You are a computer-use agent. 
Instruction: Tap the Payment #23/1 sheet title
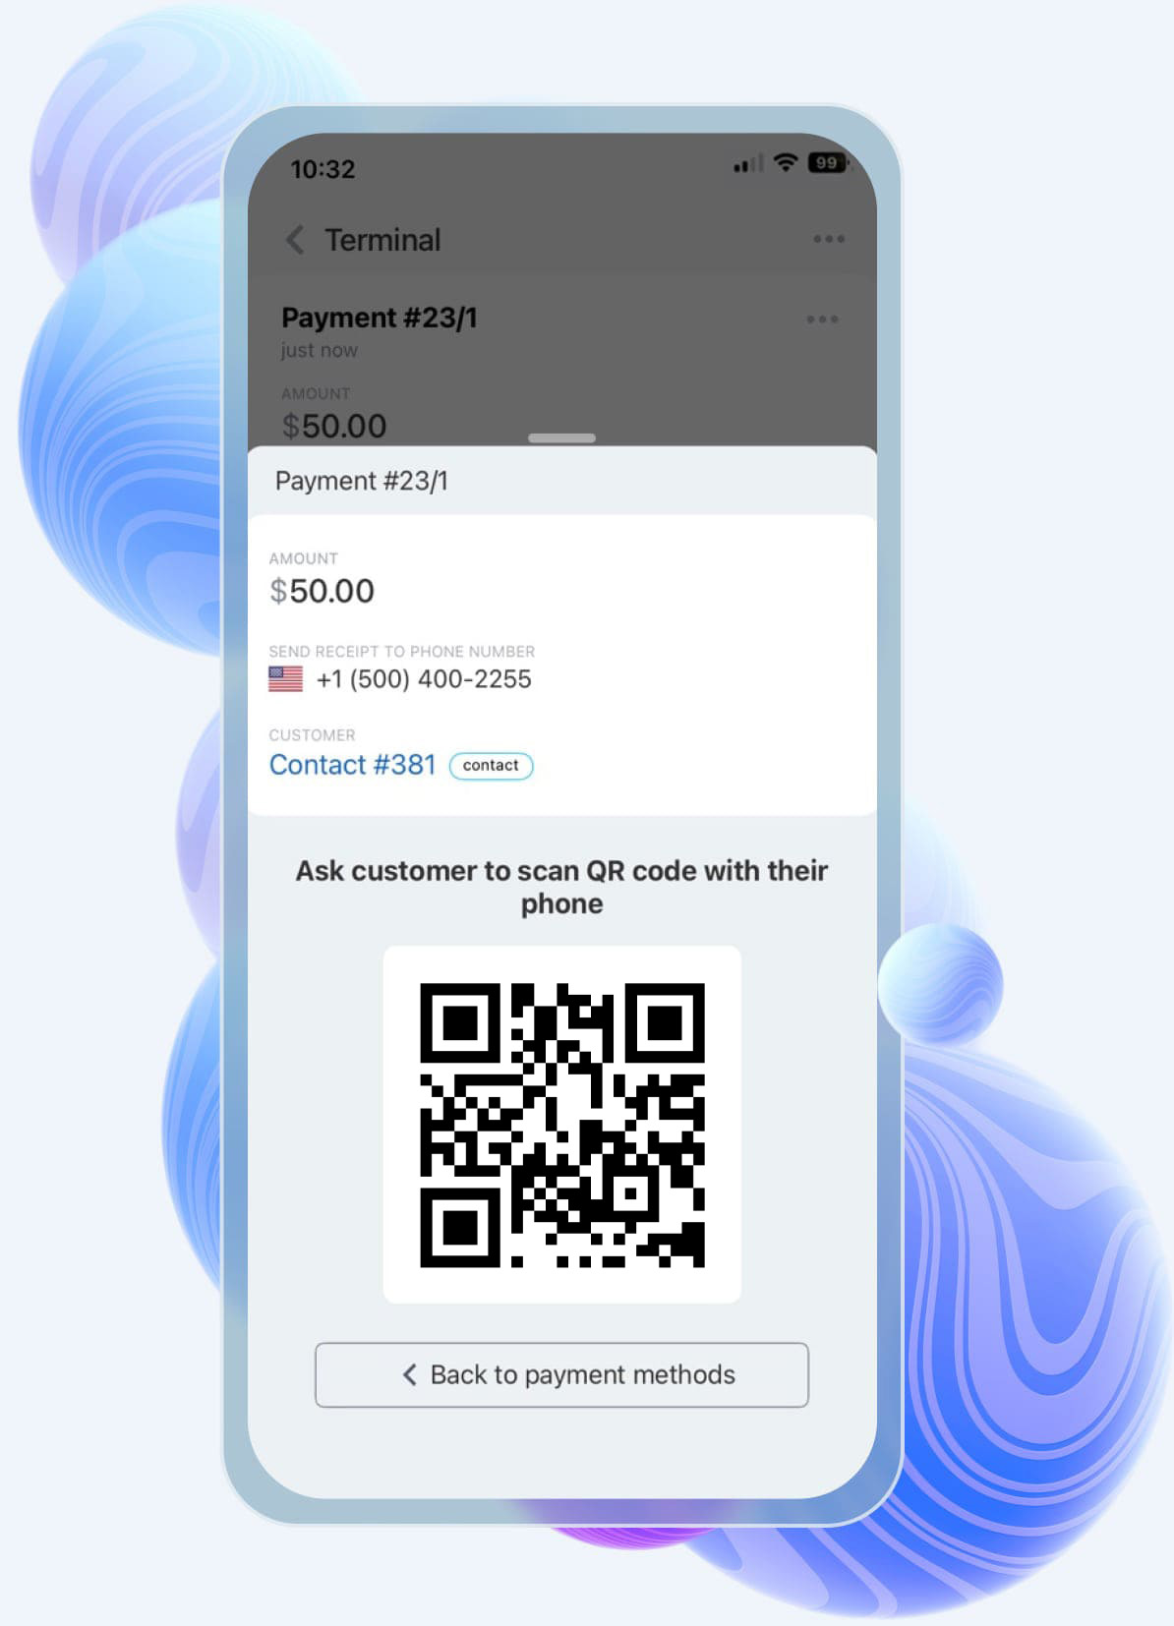361,481
